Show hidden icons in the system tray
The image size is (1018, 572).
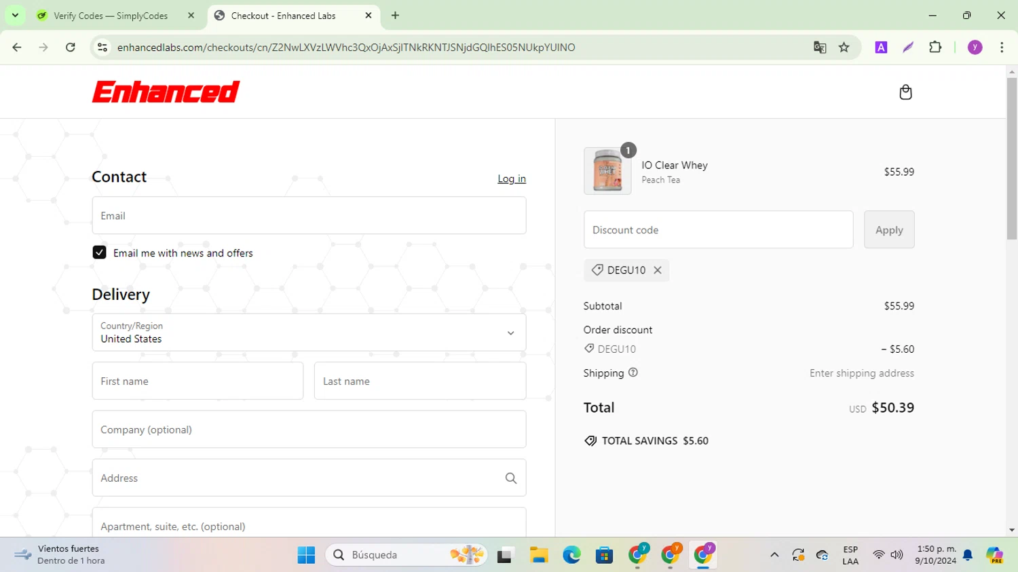coord(774,555)
